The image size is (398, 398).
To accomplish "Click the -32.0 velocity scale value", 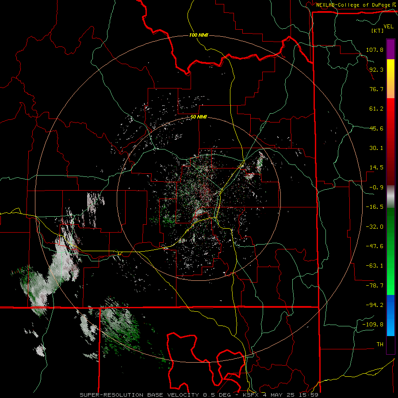I will pyautogui.click(x=375, y=227).
